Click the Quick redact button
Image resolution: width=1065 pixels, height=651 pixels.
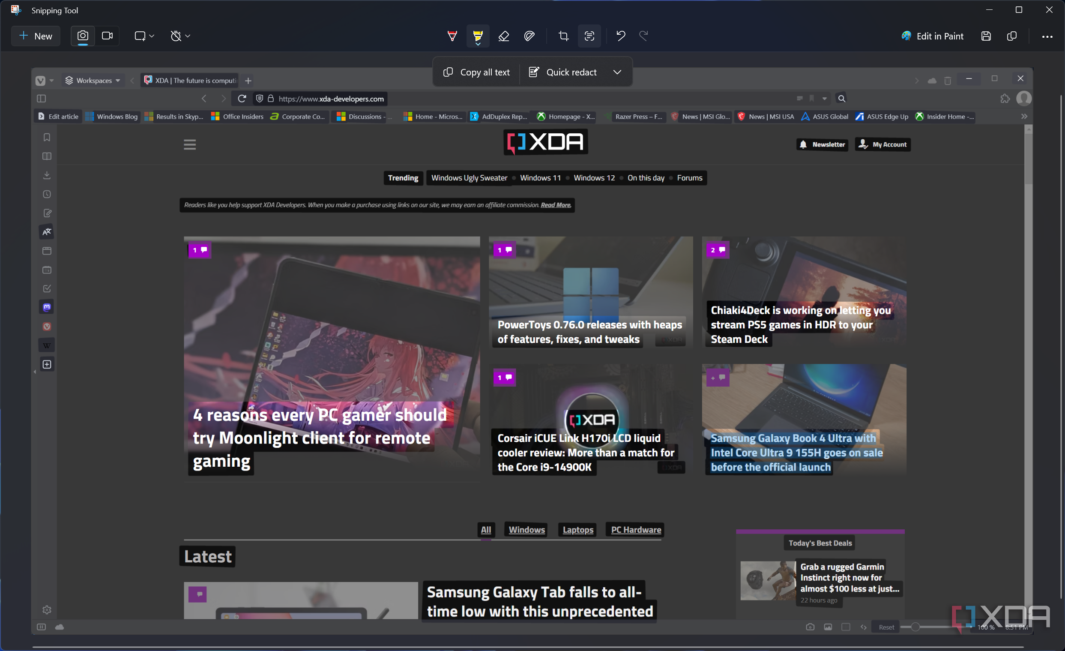click(563, 72)
